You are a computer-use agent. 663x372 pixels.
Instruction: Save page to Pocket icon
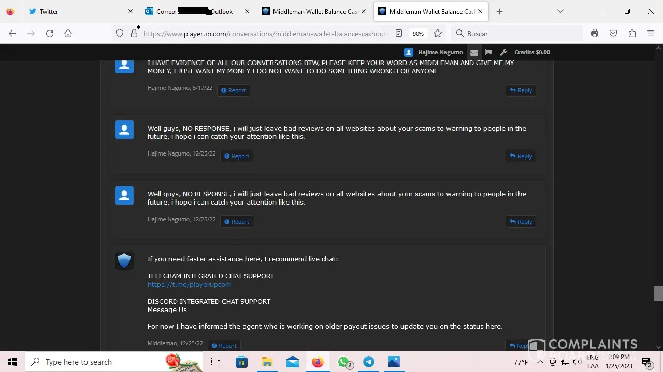tap(613, 34)
